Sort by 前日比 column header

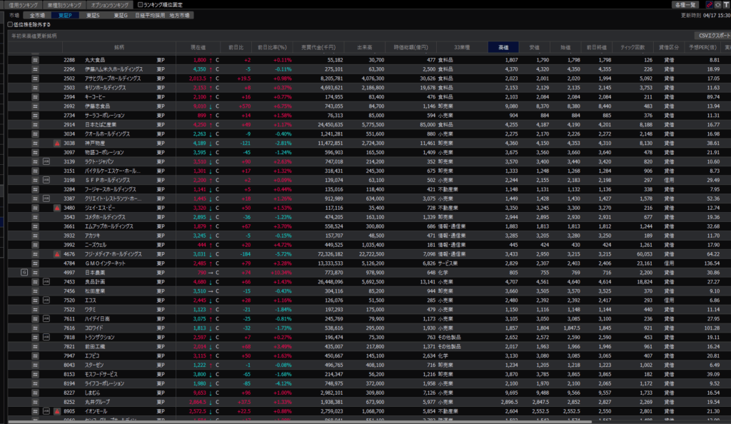pyautogui.click(x=236, y=47)
